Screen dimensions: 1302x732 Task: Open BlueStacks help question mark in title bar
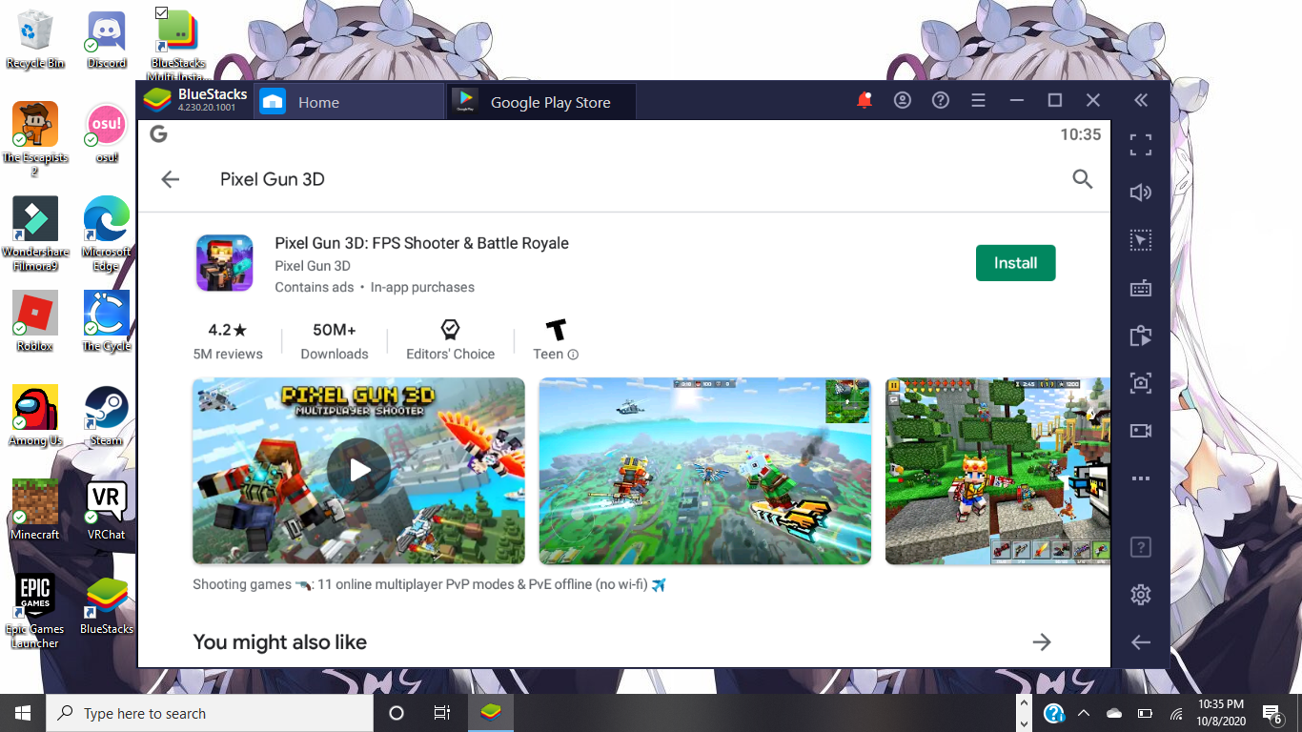tap(941, 100)
